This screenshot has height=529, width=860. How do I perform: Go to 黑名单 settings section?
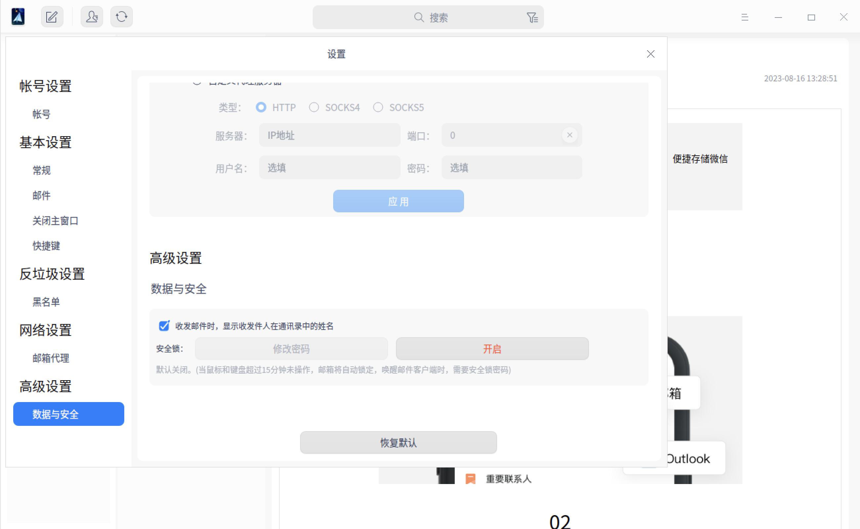[46, 302]
